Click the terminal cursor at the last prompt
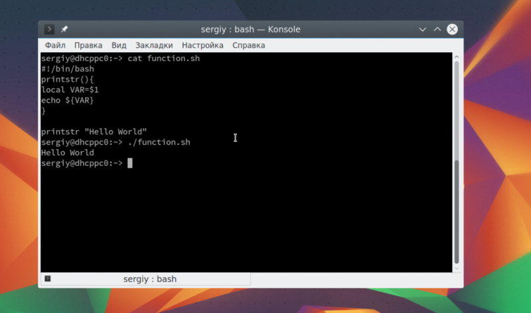The width and height of the screenshot is (531, 313). point(130,163)
